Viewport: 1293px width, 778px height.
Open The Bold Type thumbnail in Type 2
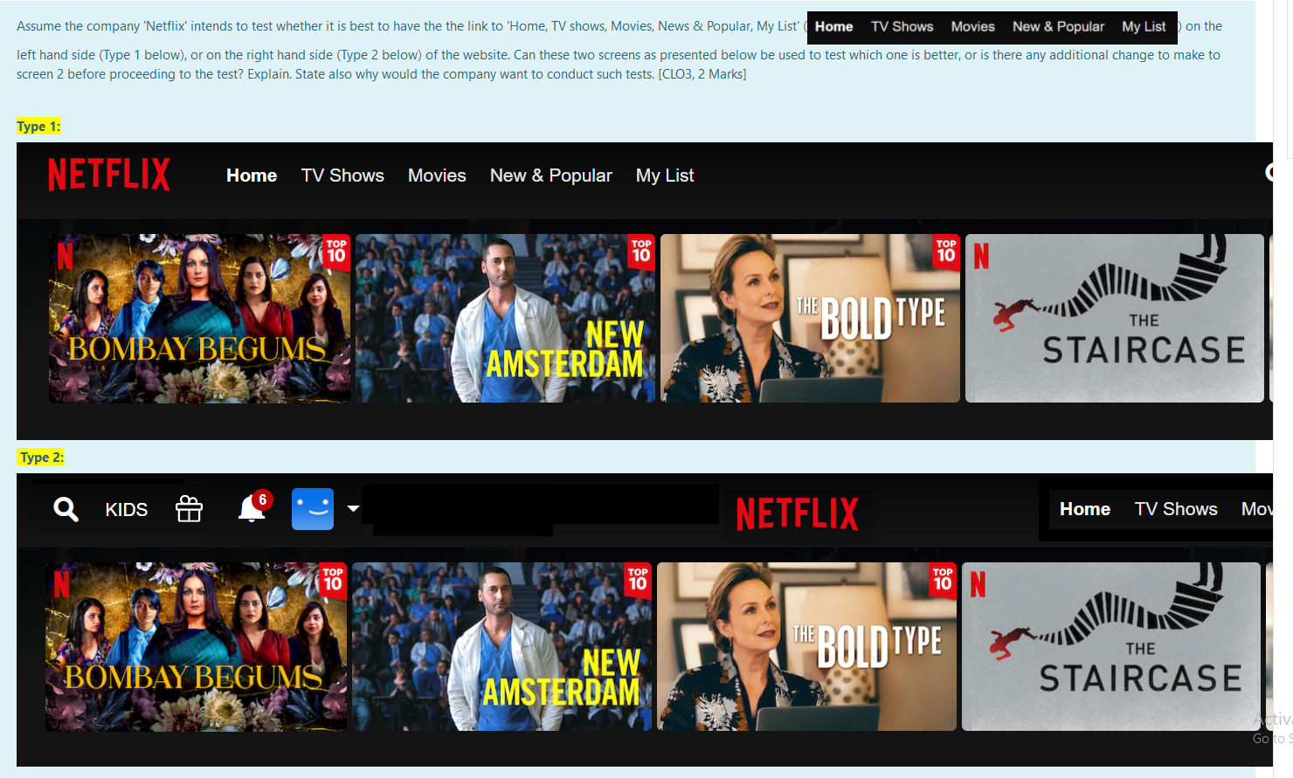tap(806, 646)
